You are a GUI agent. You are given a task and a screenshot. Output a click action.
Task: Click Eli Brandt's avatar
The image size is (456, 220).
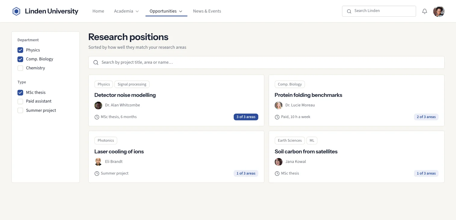click(98, 162)
